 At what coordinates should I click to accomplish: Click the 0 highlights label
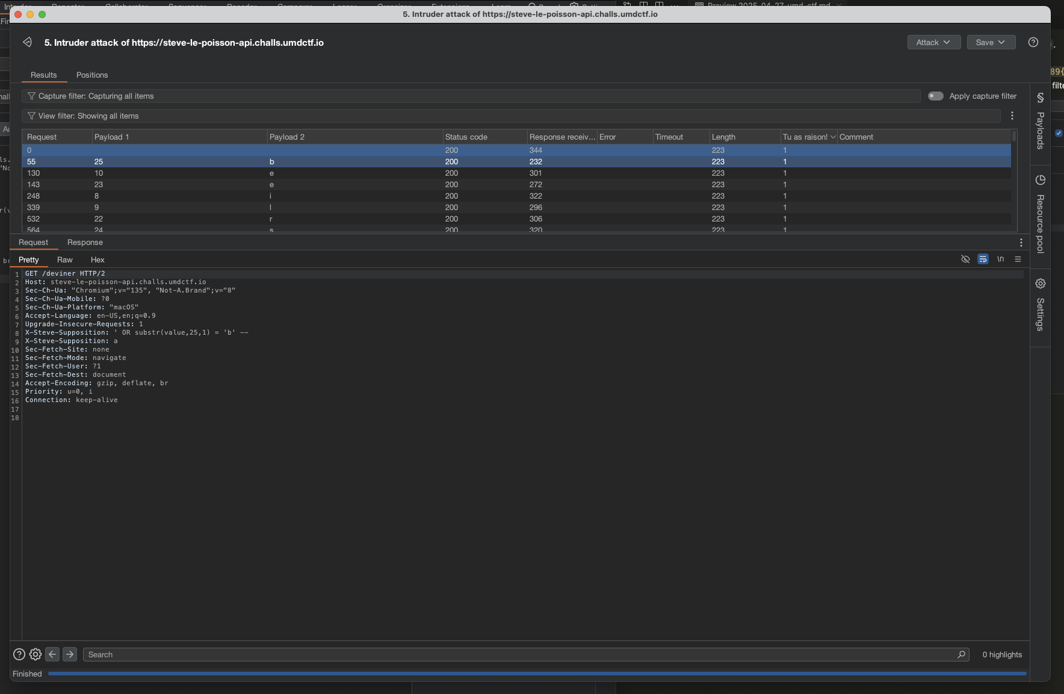point(1002,655)
